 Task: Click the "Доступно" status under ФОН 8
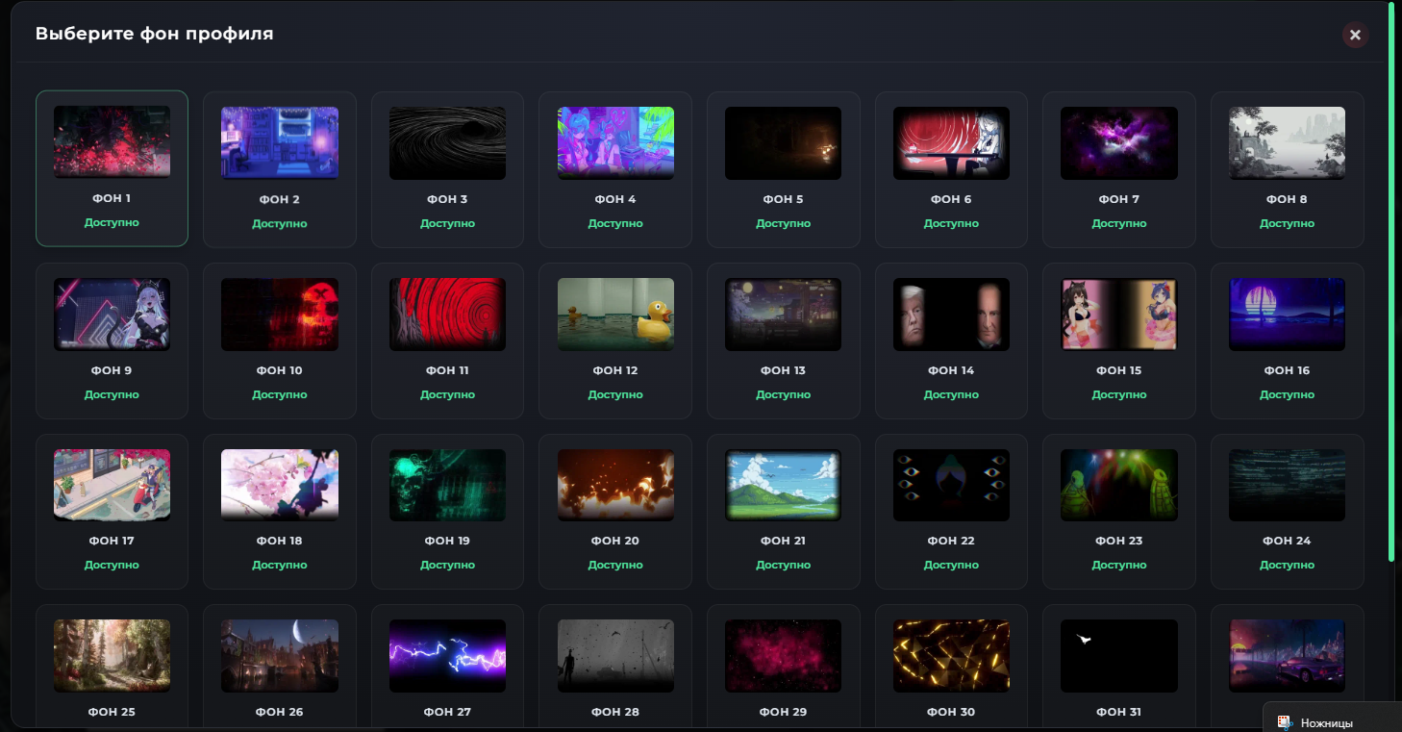pyautogui.click(x=1287, y=223)
